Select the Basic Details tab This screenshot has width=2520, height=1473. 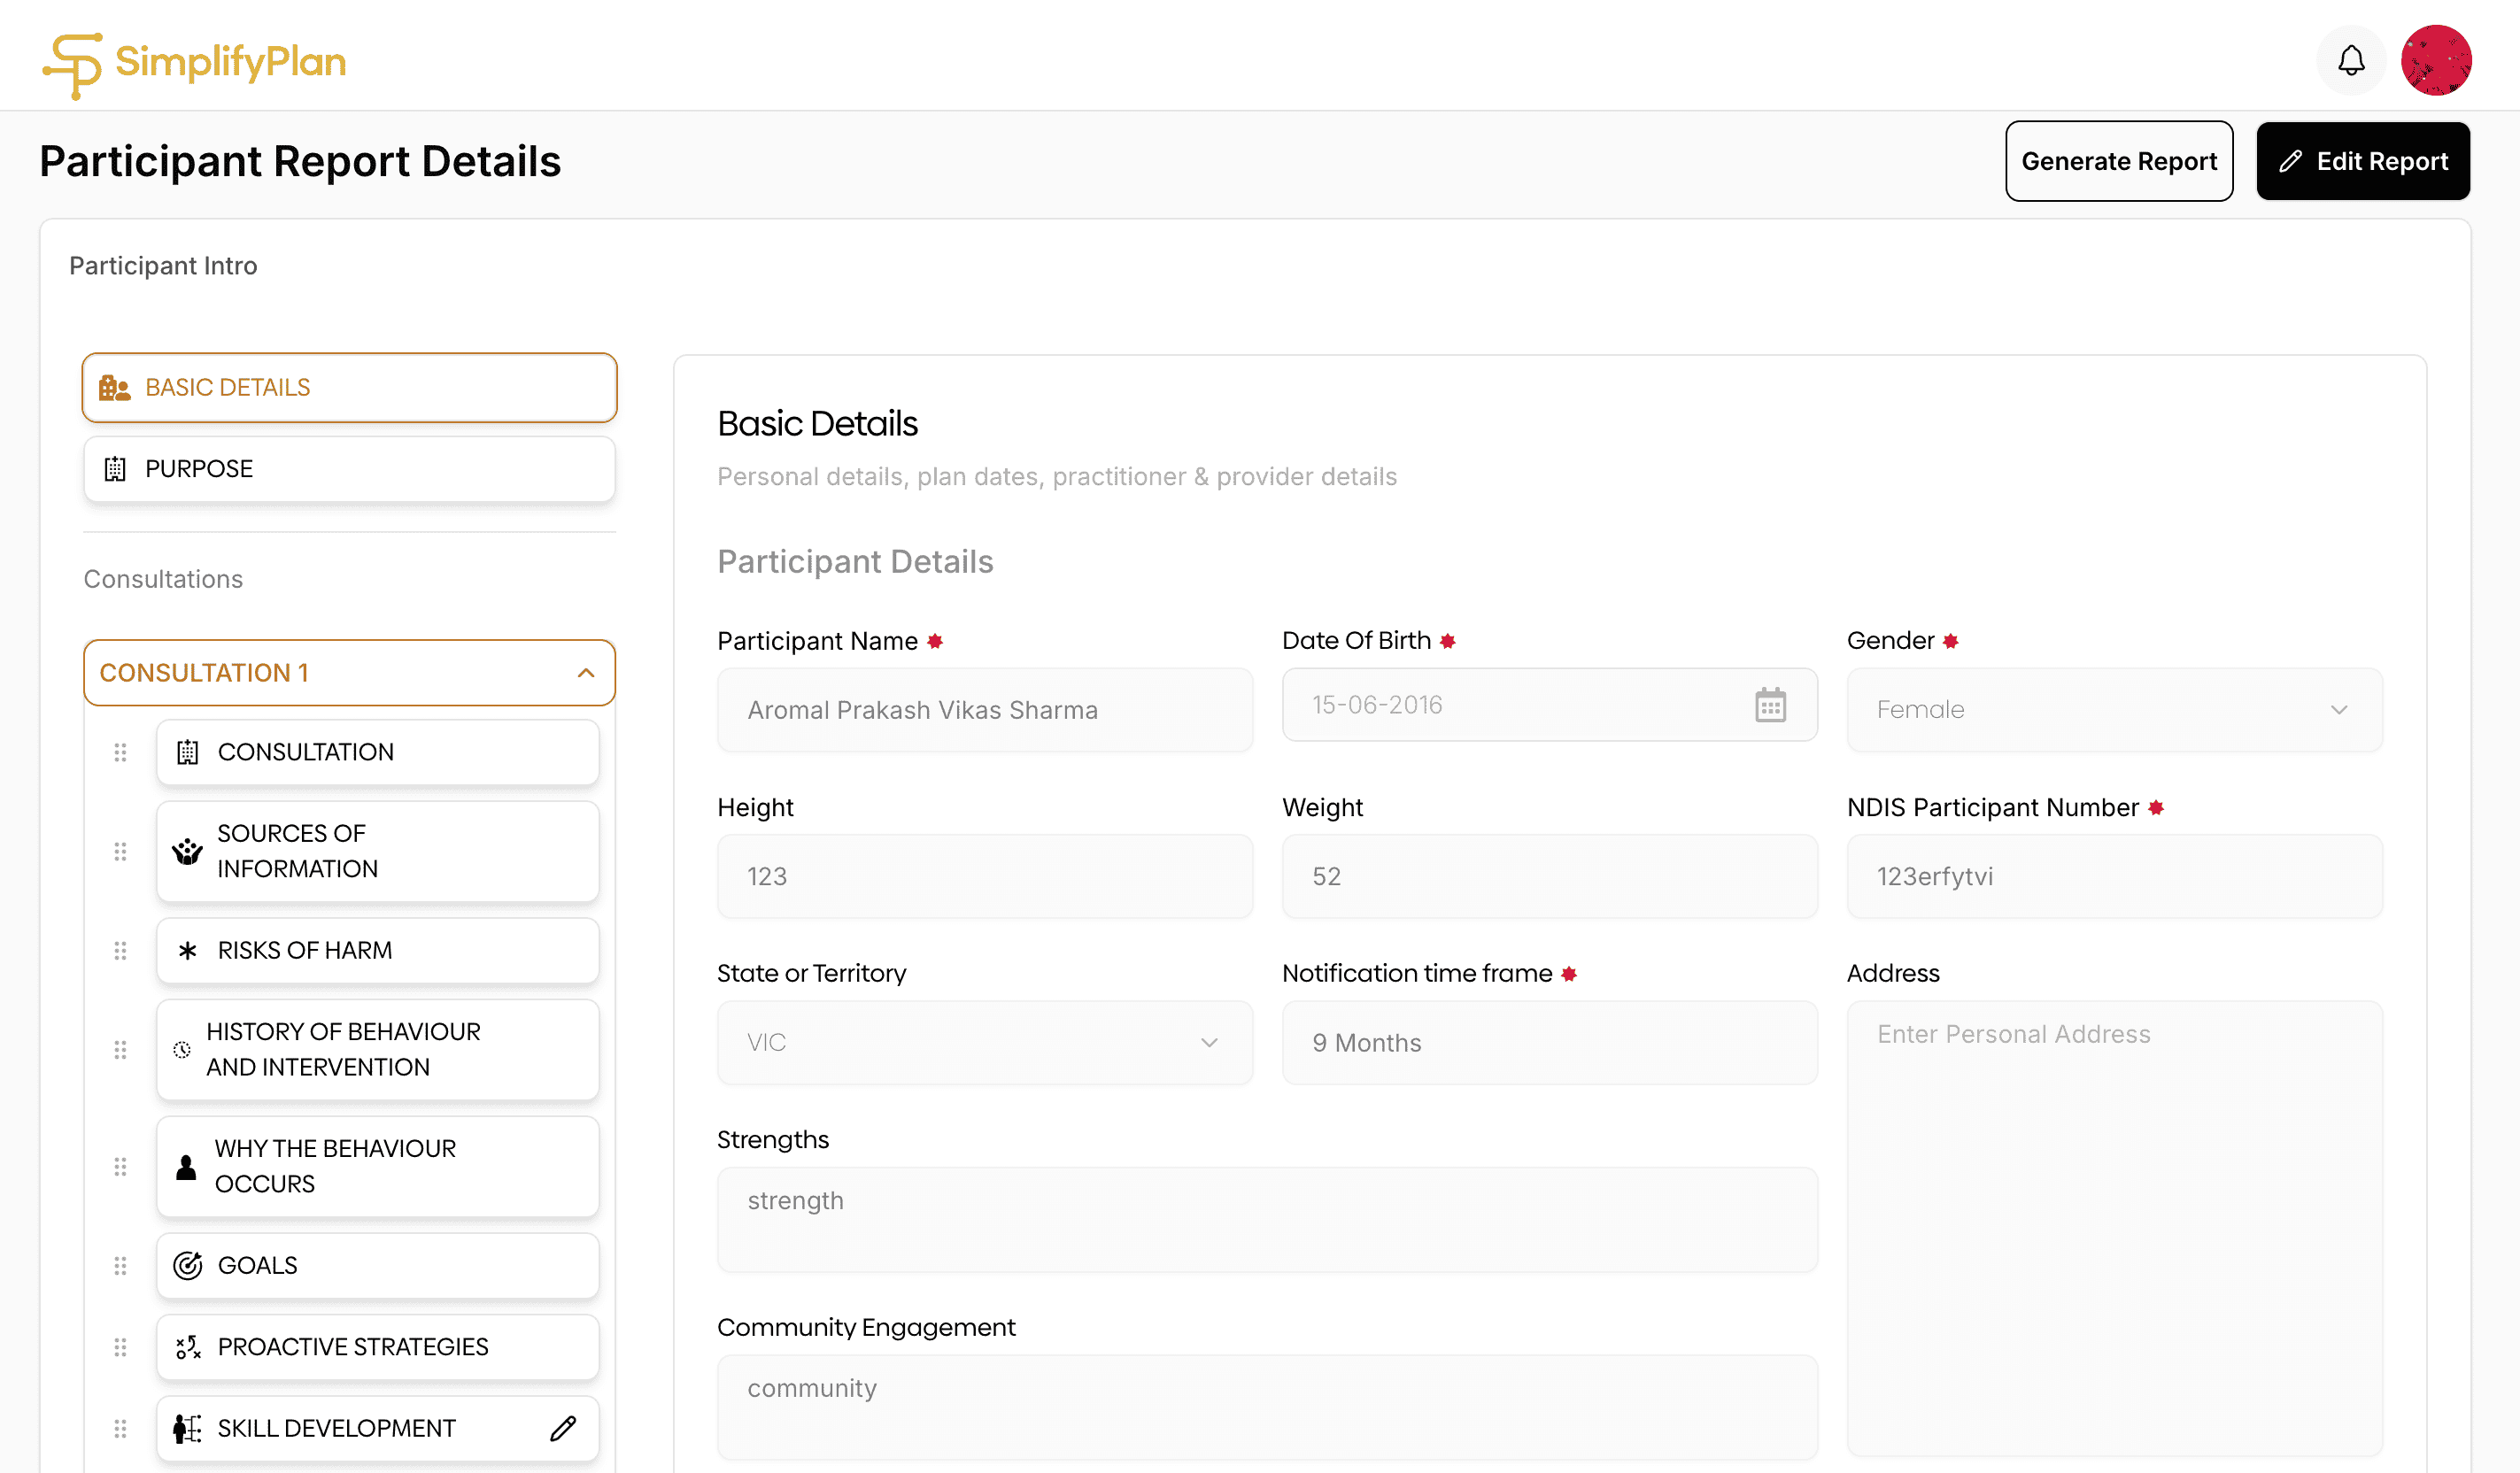349,387
